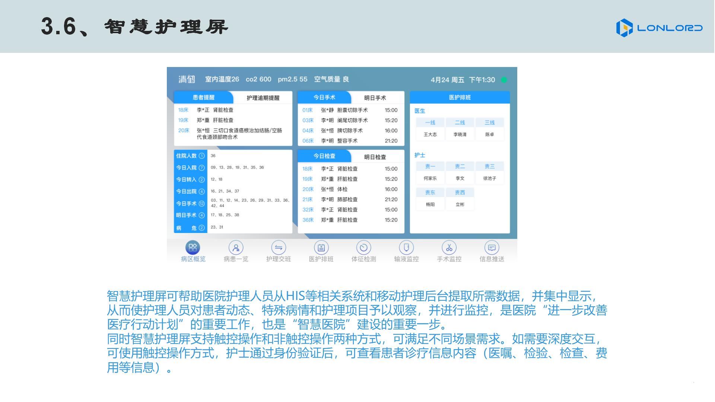
Task: Select doctor 王大志 in schedule
Action: (430, 134)
